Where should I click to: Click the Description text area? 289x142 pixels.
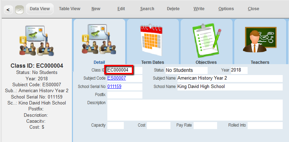point(195,110)
